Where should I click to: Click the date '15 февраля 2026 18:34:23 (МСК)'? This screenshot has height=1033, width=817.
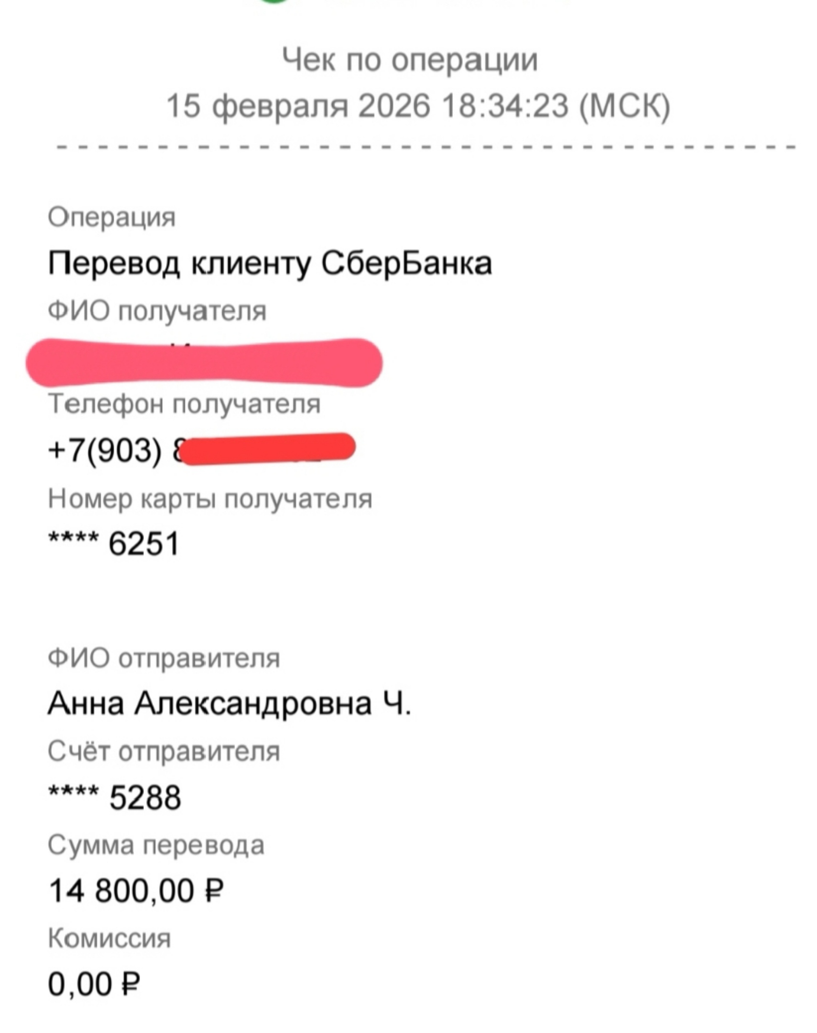(418, 106)
